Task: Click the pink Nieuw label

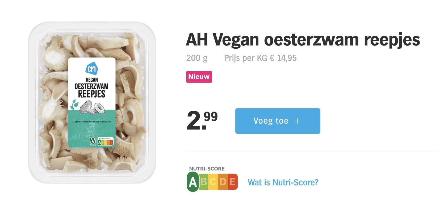Action: pos(199,77)
